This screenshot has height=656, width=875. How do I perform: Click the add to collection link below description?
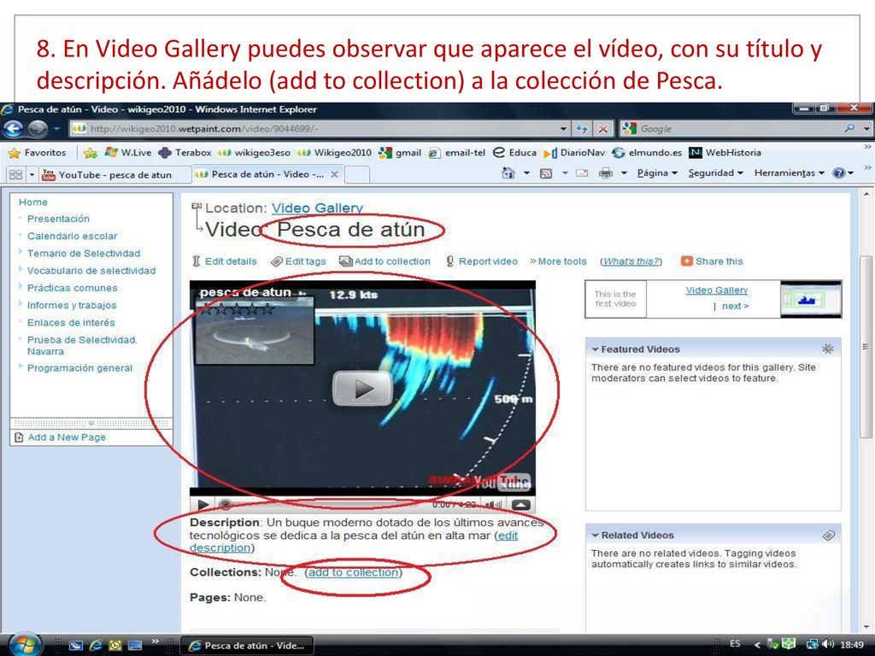353,572
